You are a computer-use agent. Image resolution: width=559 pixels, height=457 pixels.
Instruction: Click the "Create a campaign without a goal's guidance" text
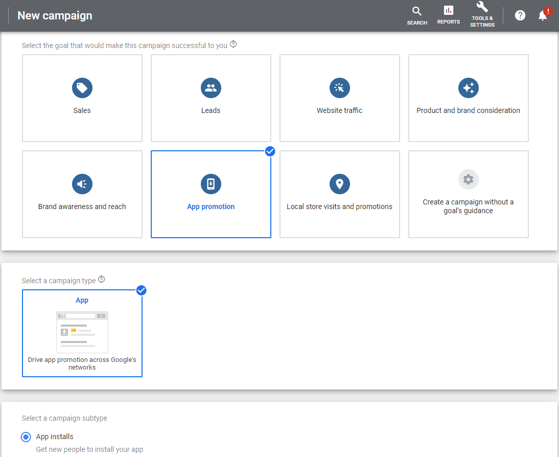(468, 207)
